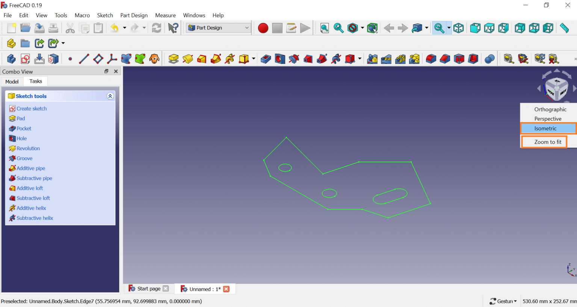577x307 pixels.
Task: Click the Pad task link
Action: tap(21, 118)
